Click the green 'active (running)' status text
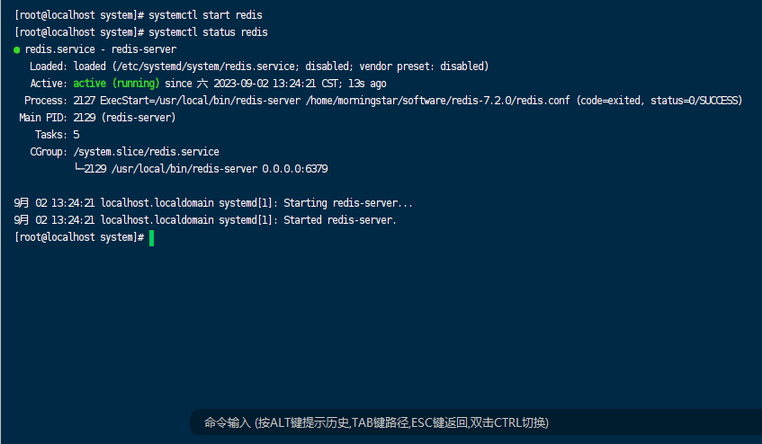 click(x=116, y=84)
